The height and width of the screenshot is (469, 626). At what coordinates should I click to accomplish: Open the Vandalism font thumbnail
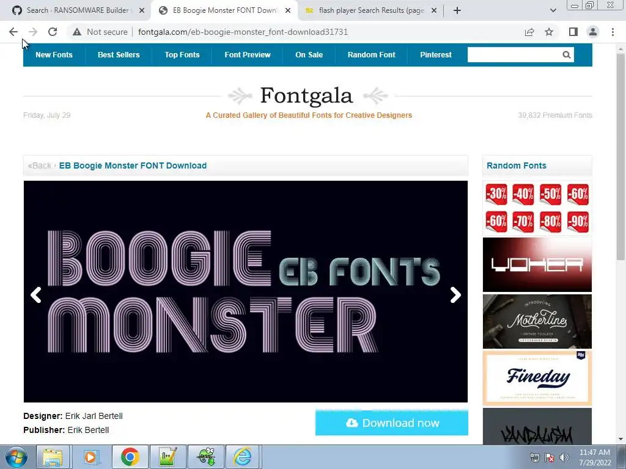pyautogui.click(x=537, y=426)
